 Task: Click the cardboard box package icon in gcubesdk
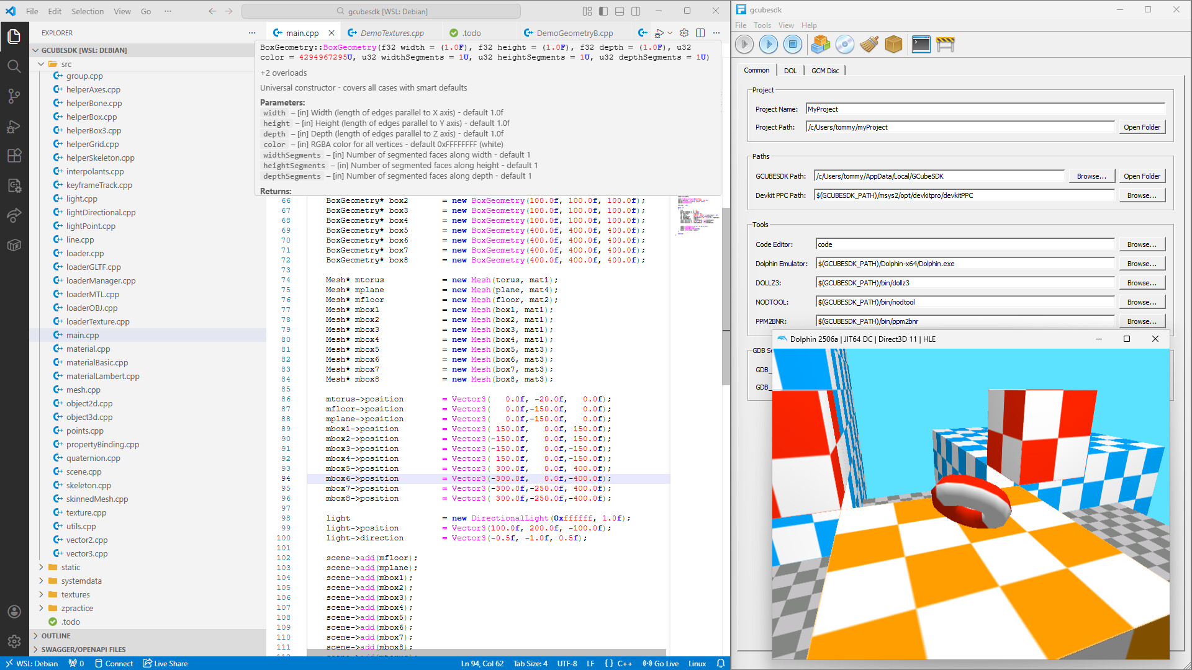(x=893, y=44)
